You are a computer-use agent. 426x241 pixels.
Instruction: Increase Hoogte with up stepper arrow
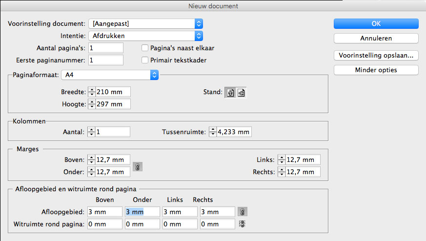(92, 102)
